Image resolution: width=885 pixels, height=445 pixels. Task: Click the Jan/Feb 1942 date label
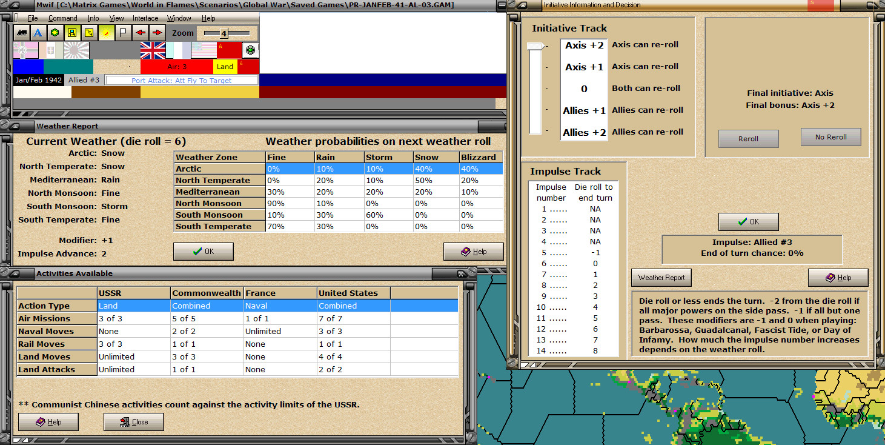(39, 80)
